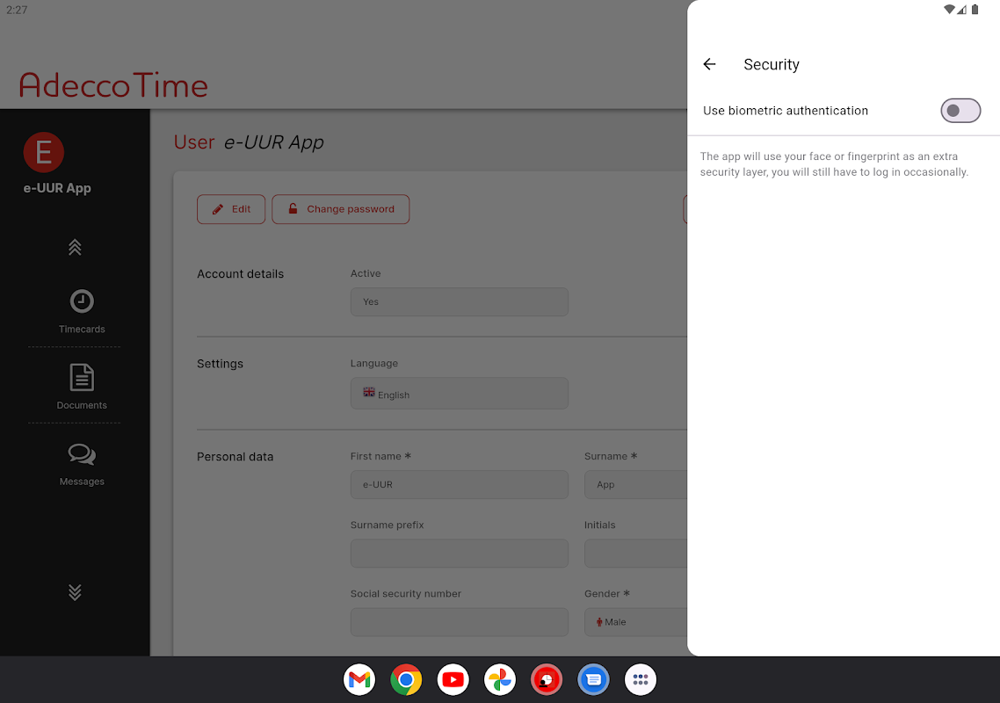Click the UK flag icon beside English
This screenshot has width=1000, height=703.
[369, 392]
